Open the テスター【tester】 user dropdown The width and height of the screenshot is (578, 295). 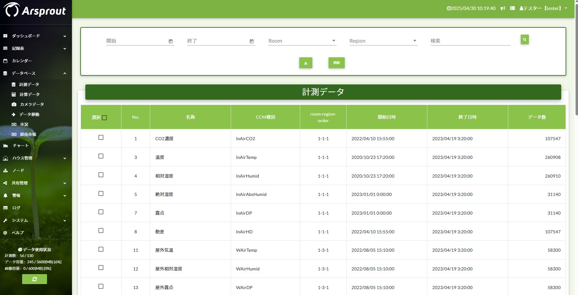(x=543, y=8)
